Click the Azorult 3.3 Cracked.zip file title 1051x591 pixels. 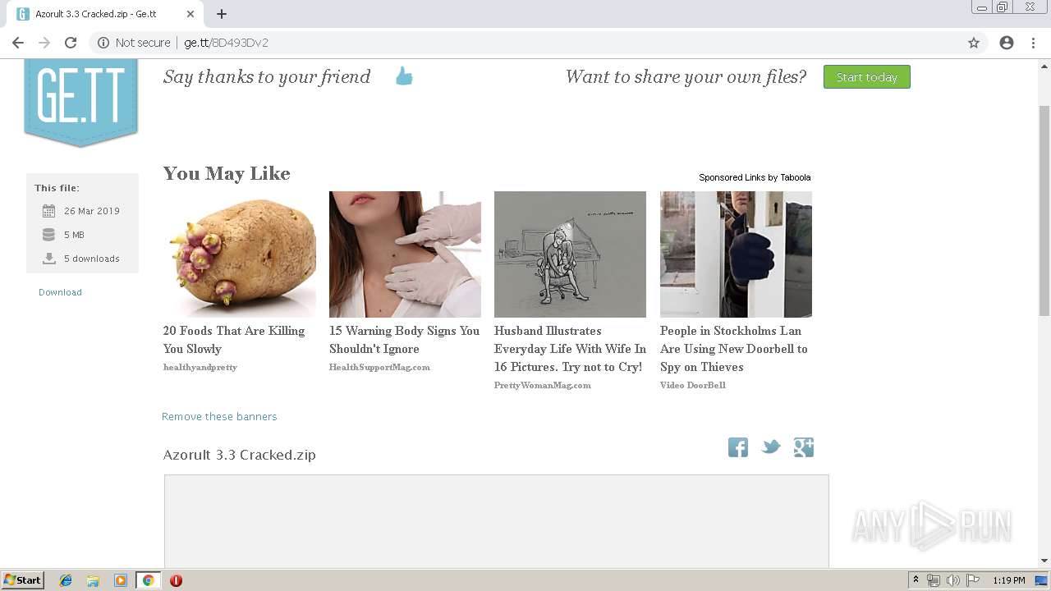(x=239, y=455)
